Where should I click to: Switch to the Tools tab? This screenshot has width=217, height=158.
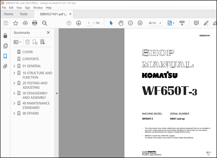[x=23, y=14]
